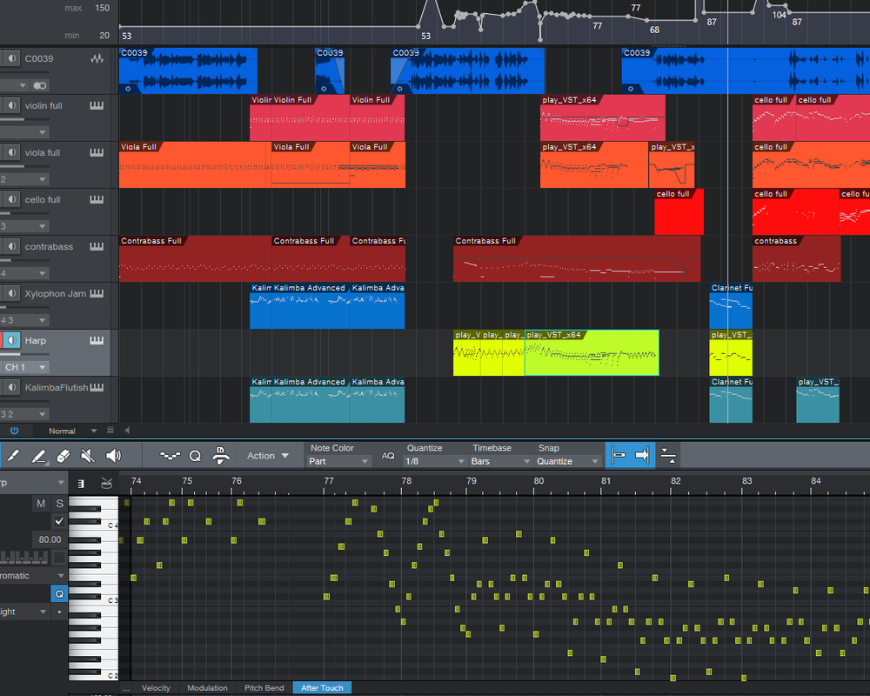Switch to piano keyboard view icon
870x696 pixels.
coord(81,483)
